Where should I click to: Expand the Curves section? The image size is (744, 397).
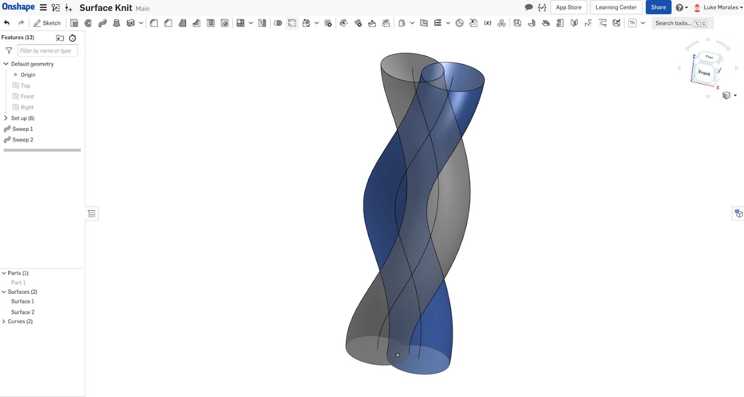tap(3, 321)
